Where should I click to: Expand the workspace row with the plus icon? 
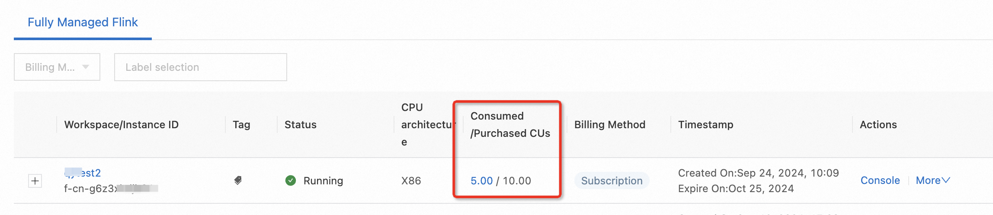coord(35,181)
